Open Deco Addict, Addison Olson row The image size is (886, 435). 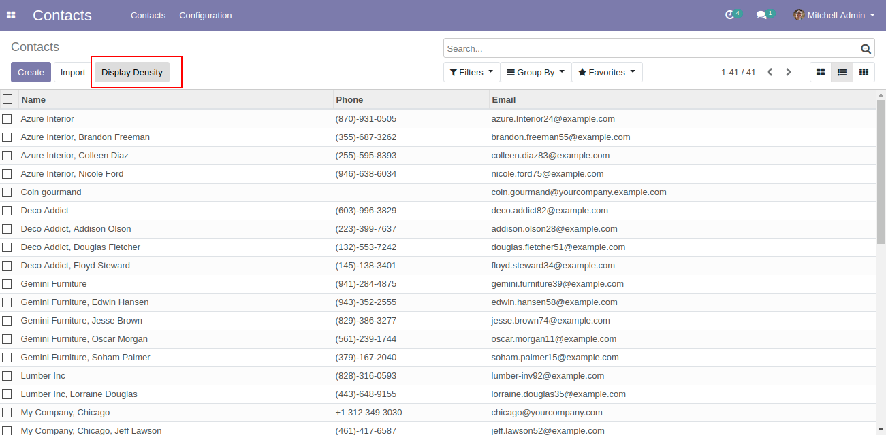pyautogui.click(x=438, y=229)
